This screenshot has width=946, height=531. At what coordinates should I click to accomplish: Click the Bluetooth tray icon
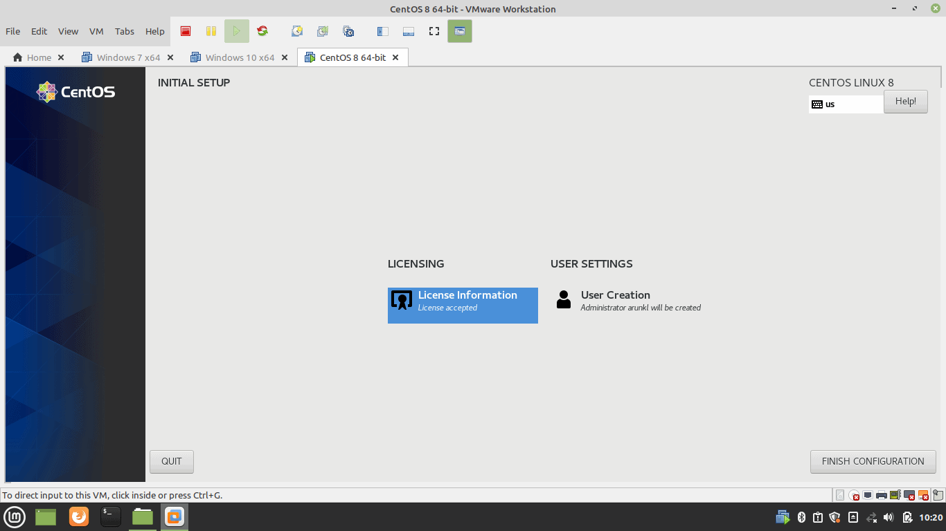pyautogui.click(x=801, y=517)
